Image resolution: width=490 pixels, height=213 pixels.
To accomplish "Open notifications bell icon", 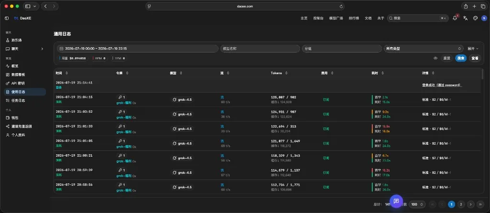I will point(455,19).
